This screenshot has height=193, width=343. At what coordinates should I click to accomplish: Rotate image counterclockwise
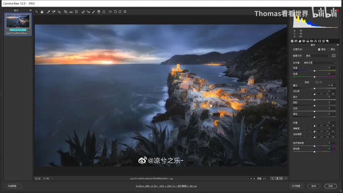coord(115,12)
